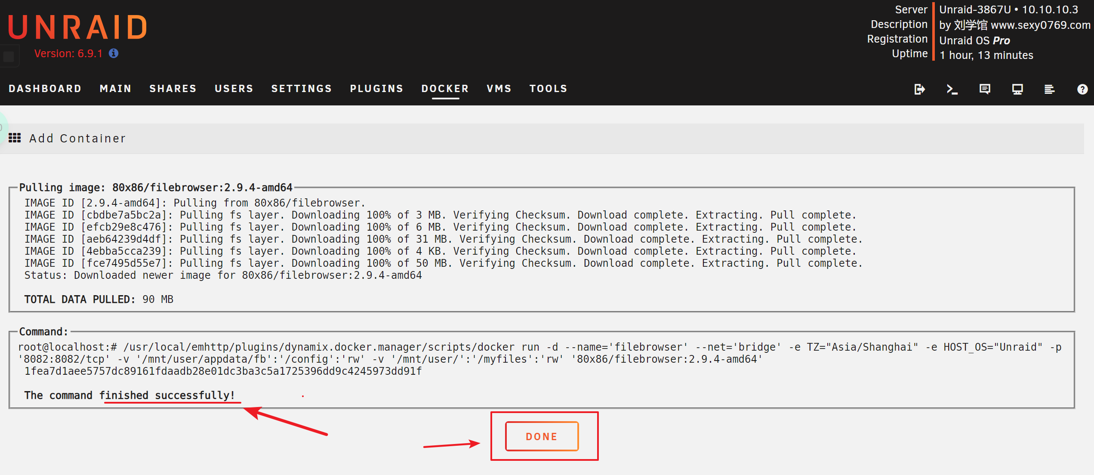Click container hash starting 1fea7d1aee57
Screen dimensions: 1094x475
[x=223, y=371]
